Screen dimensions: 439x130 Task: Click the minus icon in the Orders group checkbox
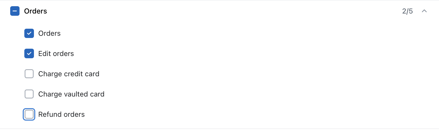tap(15, 11)
